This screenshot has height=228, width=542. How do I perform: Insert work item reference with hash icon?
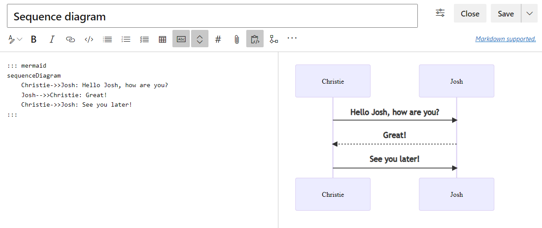[x=218, y=39]
